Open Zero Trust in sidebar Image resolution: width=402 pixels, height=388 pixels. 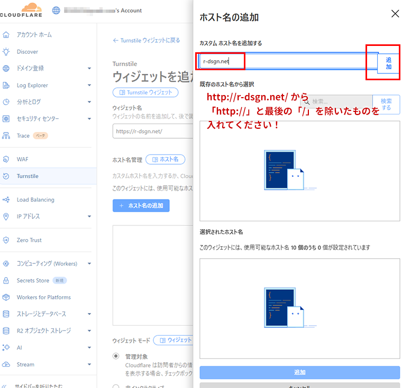(29, 240)
